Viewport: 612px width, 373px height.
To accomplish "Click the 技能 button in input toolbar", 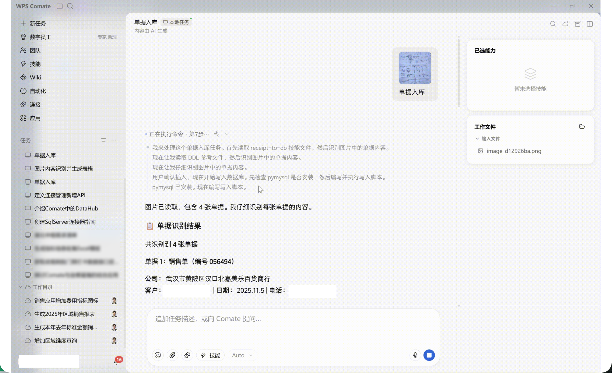I will pyautogui.click(x=211, y=355).
